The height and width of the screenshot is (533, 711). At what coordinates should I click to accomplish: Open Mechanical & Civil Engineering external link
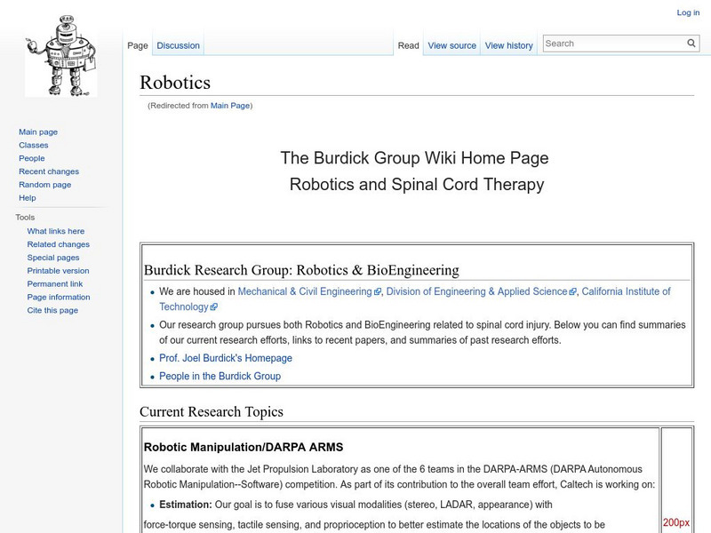305,291
